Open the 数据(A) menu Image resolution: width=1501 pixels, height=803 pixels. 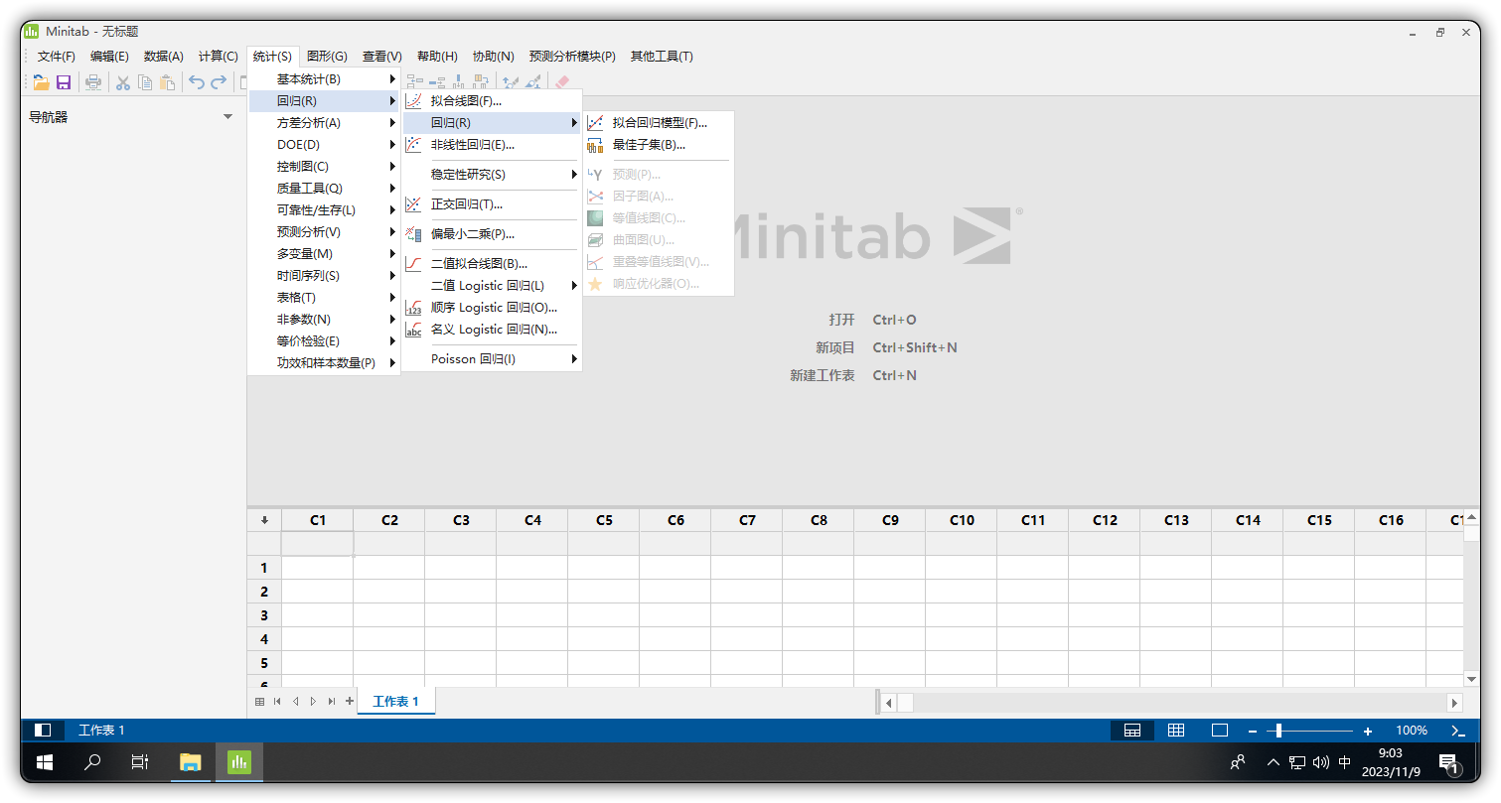coord(164,57)
